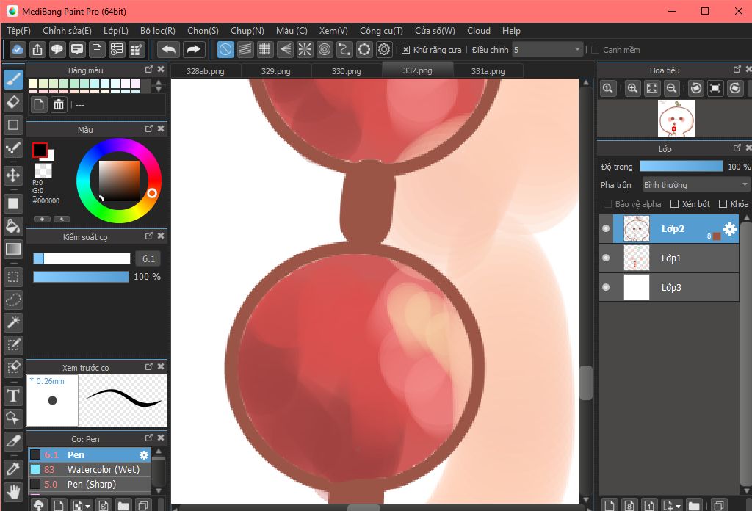Select the Move tool

tap(13, 175)
